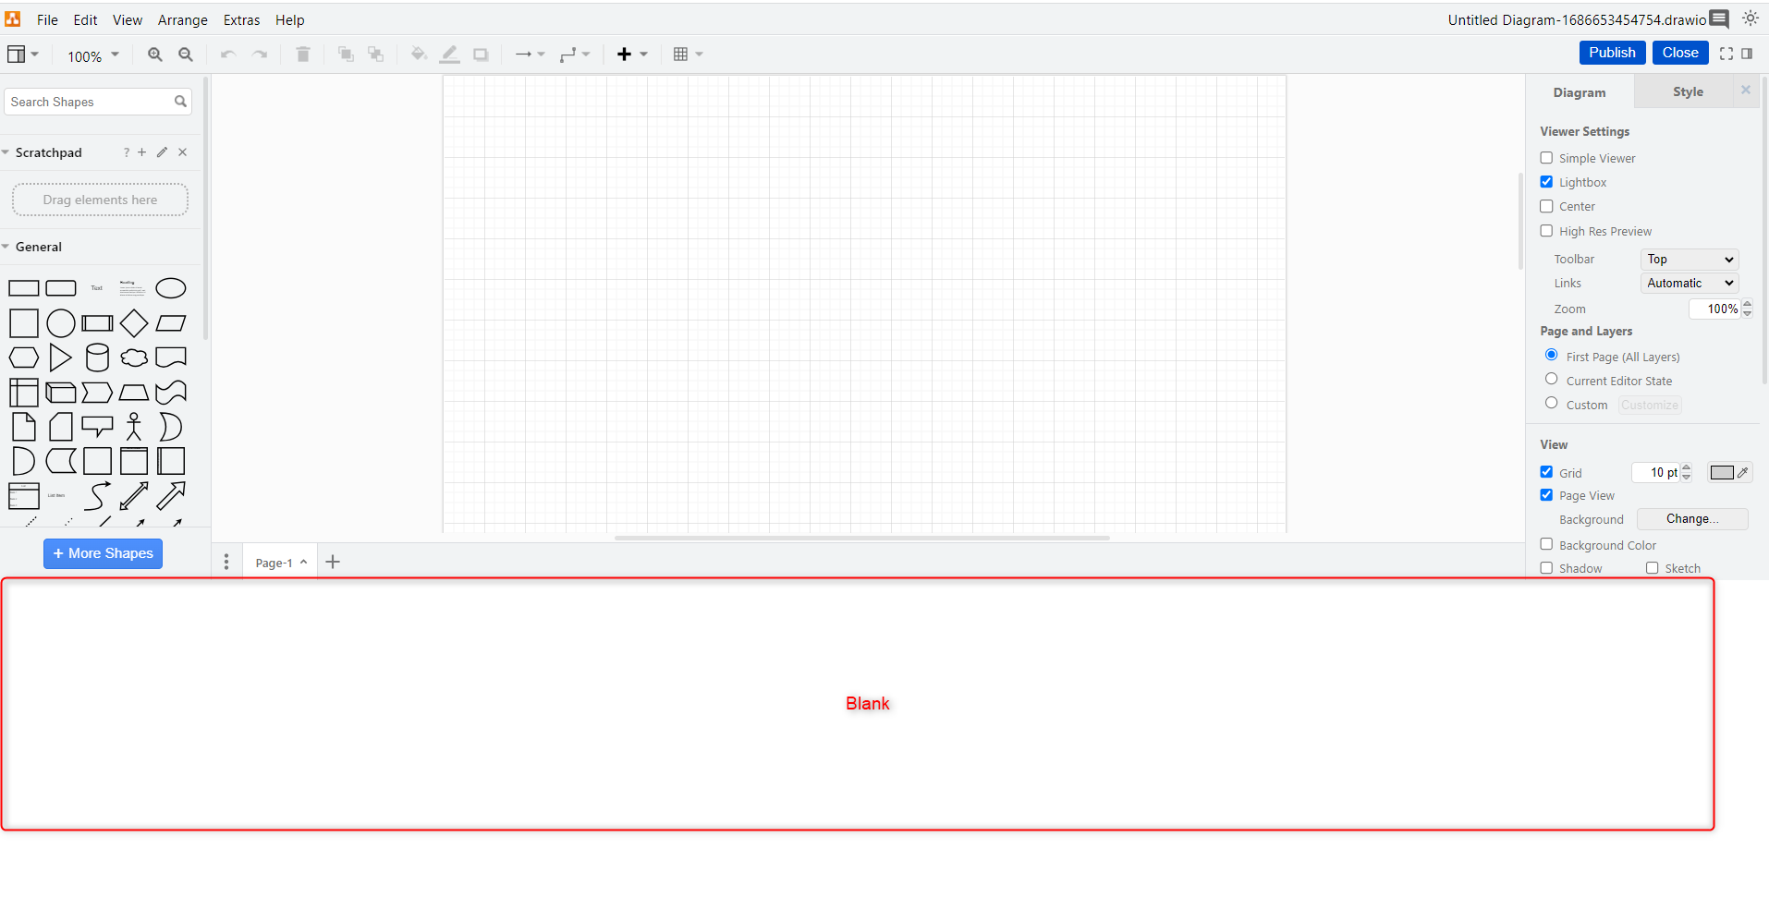Click the Zoom In magnifier icon

[x=155, y=55]
